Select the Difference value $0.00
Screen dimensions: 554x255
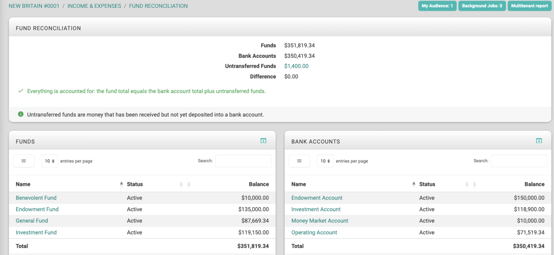point(291,77)
